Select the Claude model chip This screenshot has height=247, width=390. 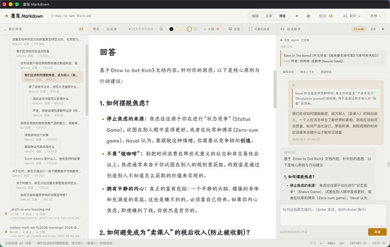click(x=359, y=29)
